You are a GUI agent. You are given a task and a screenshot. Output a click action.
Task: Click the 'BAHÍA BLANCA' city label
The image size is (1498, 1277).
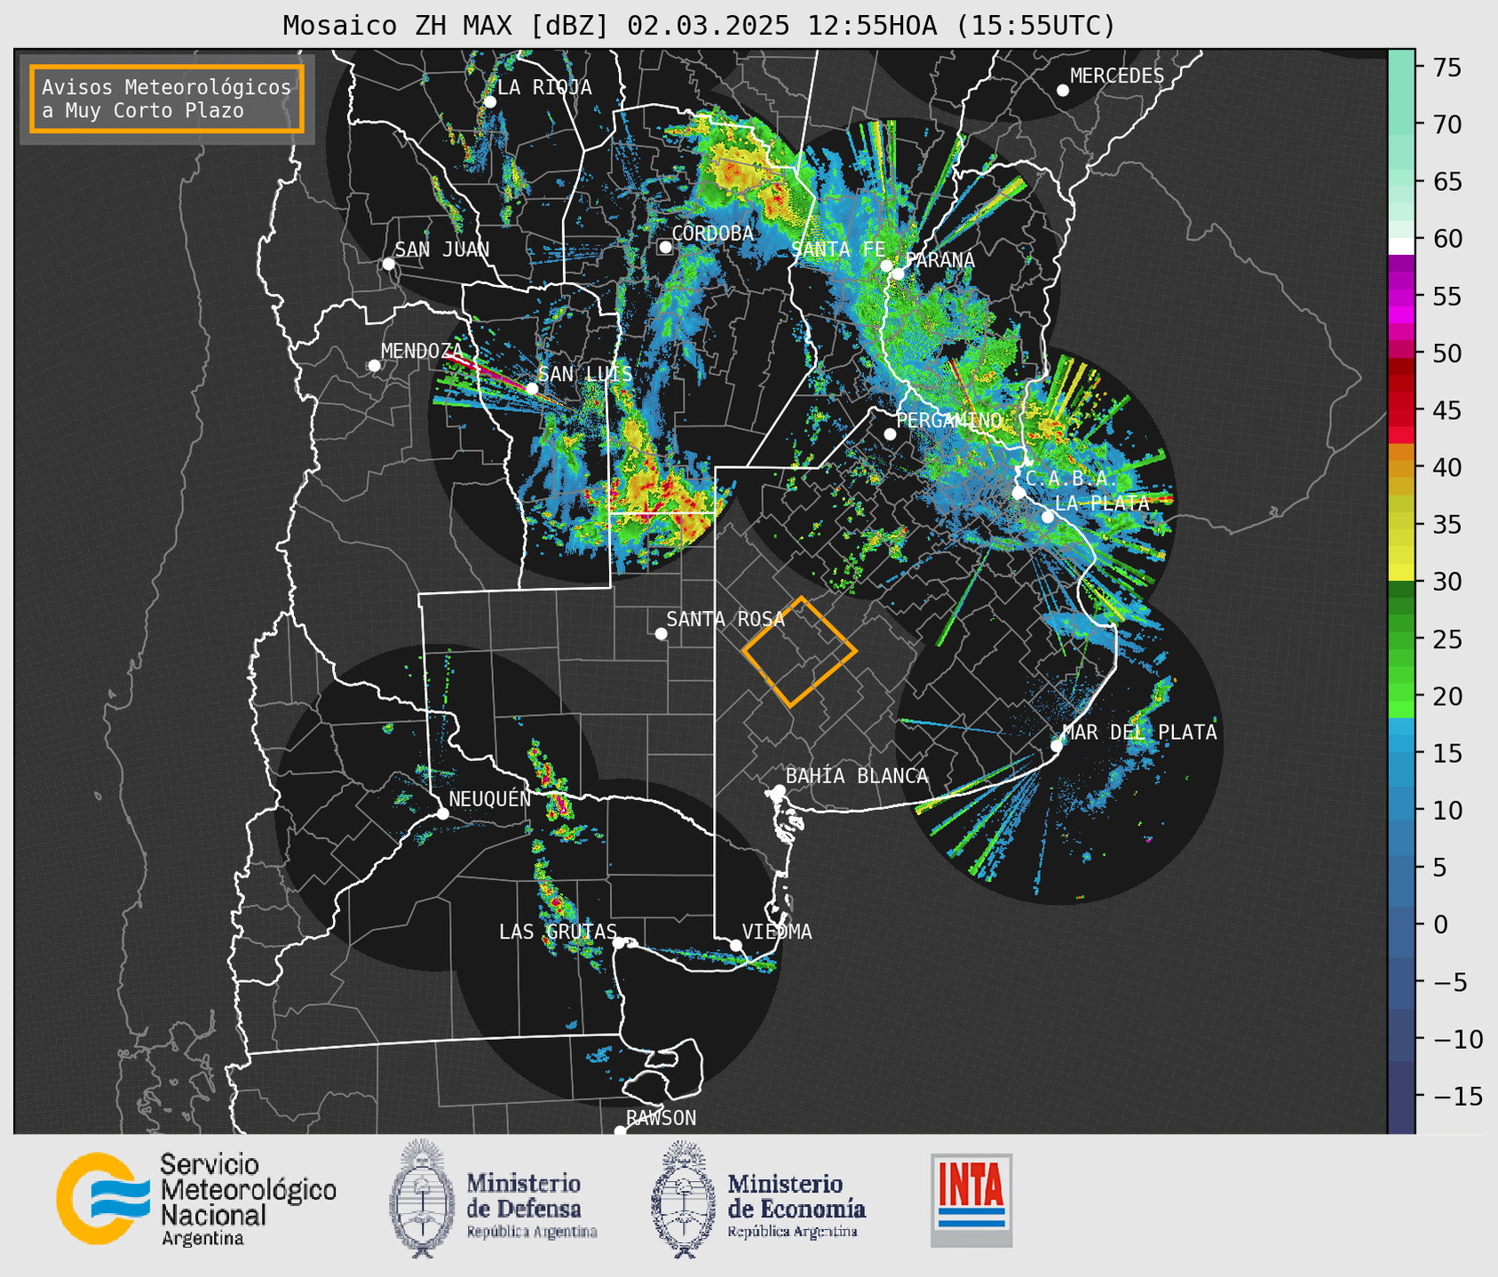pyautogui.click(x=857, y=776)
